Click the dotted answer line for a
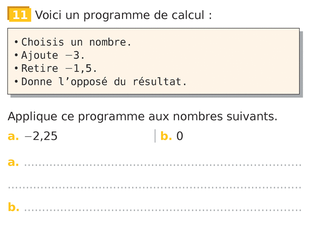310x226 pixels. [162, 165]
